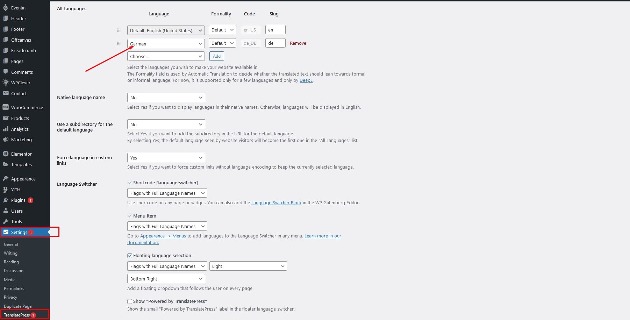Open the German language dropdown

pyautogui.click(x=166, y=43)
